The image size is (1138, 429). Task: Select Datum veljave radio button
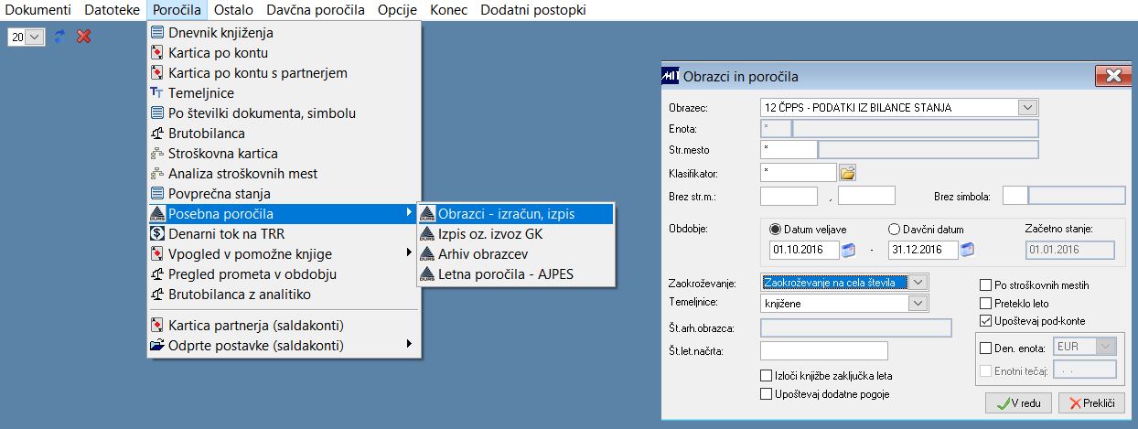point(777,230)
